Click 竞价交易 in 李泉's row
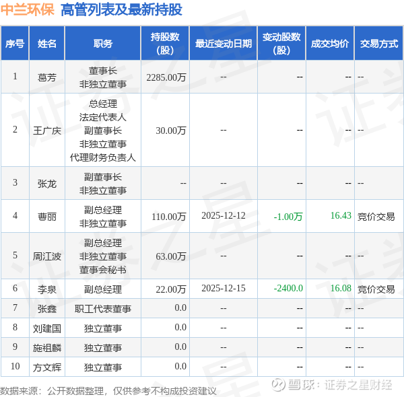This screenshot has height=397, width=404. click(x=376, y=289)
